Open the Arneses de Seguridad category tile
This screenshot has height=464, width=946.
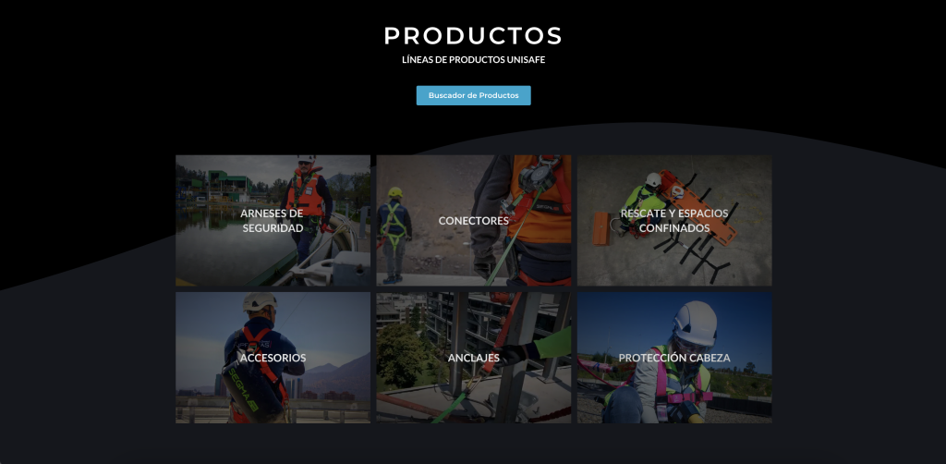point(273,220)
